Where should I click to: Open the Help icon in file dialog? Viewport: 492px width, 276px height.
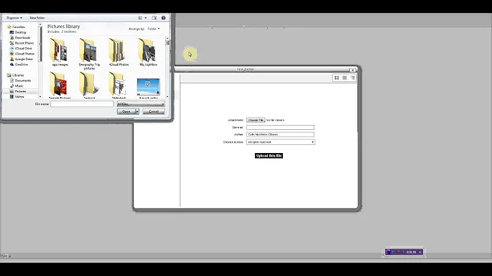[x=163, y=18]
